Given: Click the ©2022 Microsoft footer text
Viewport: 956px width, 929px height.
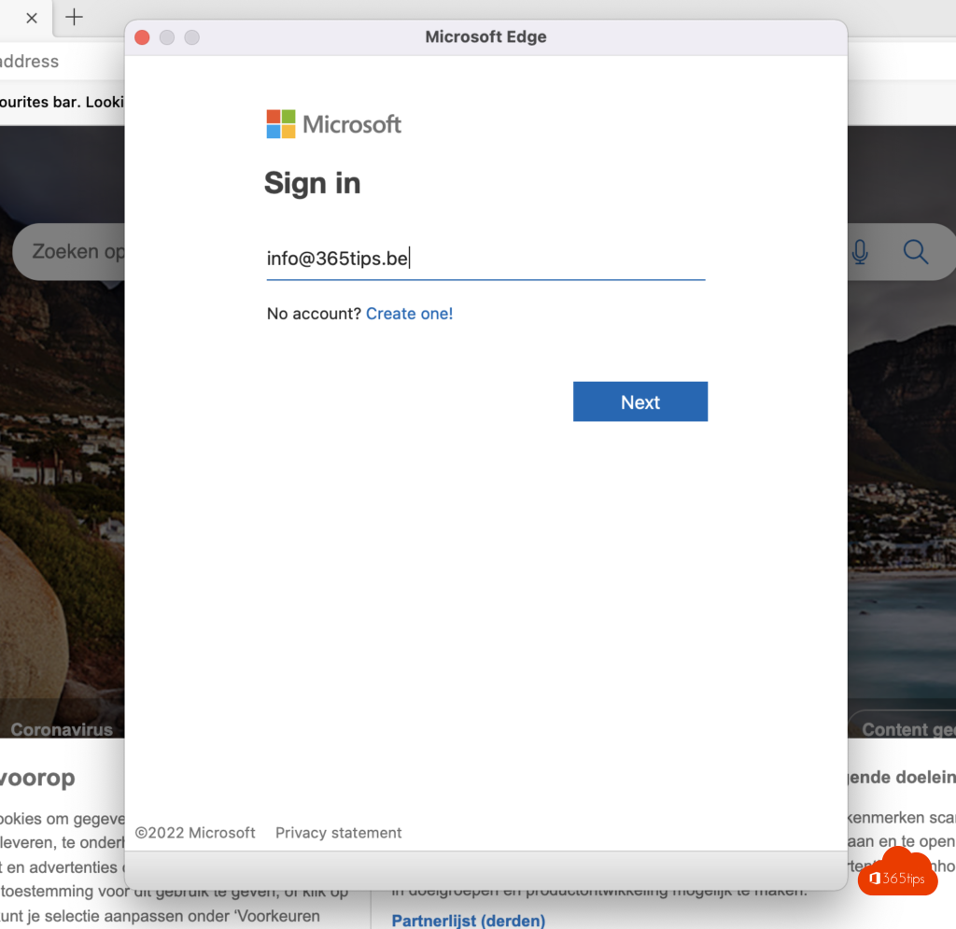Looking at the screenshot, I should [195, 833].
